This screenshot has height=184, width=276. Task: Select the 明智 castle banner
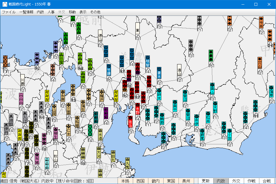148,62
